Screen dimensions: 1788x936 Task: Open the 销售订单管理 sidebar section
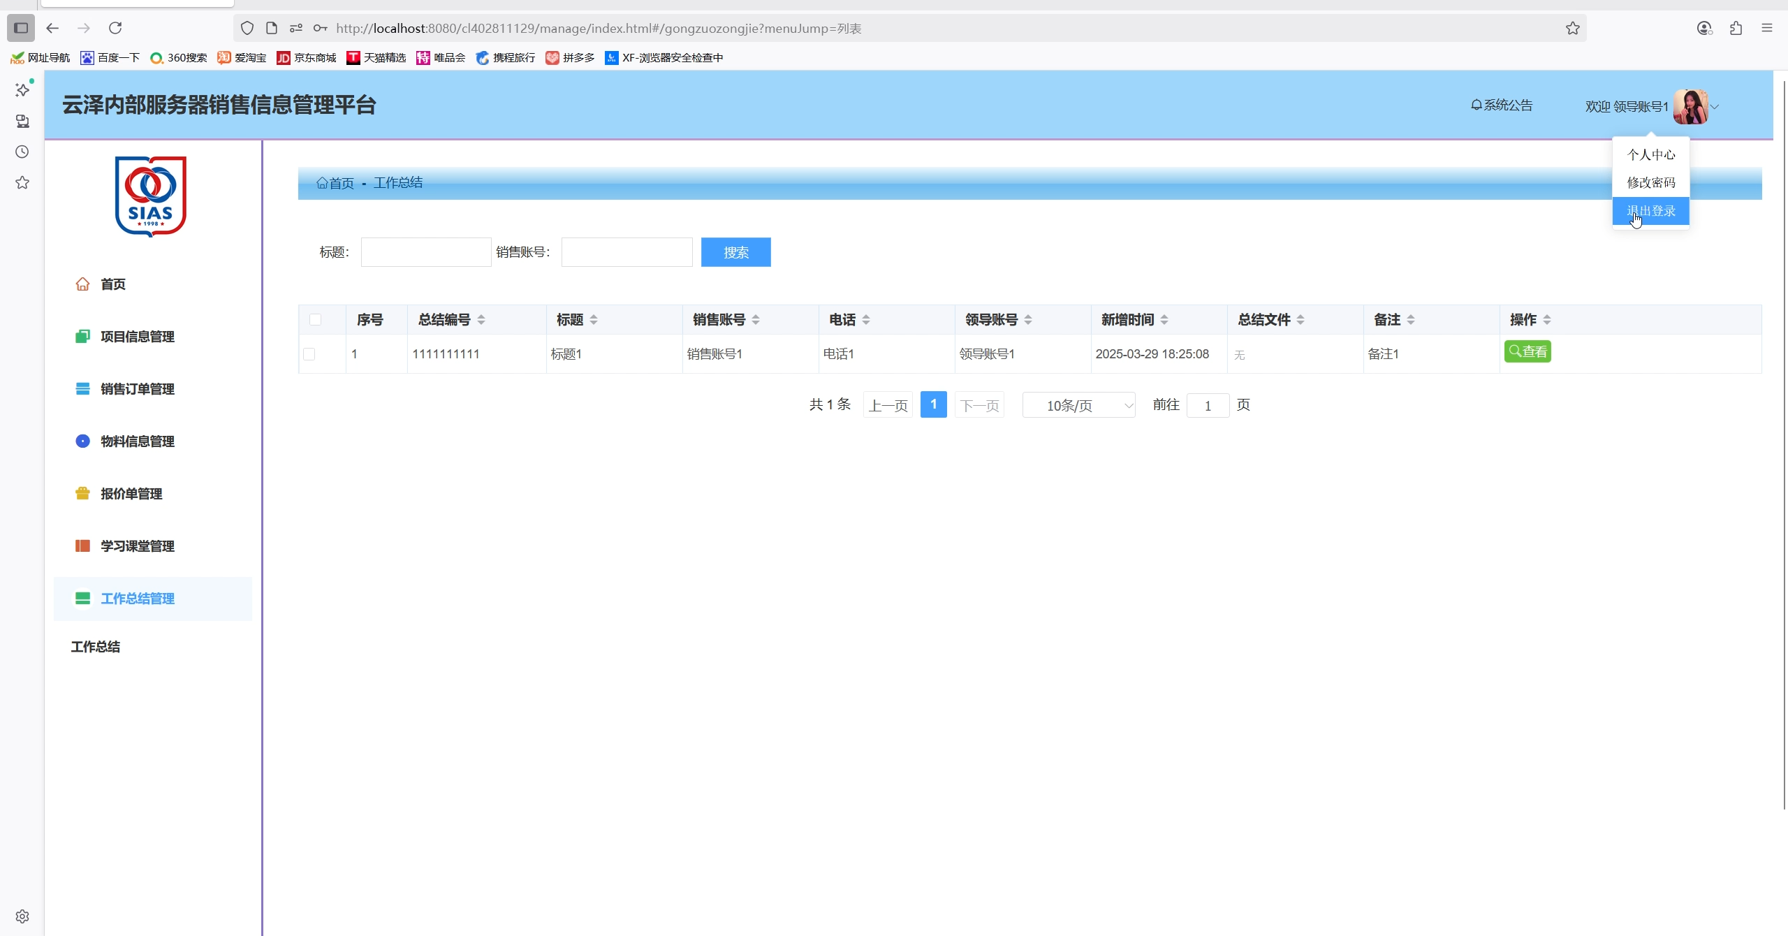137,389
